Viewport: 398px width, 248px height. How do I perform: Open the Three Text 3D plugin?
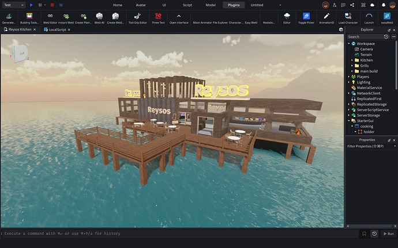(158, 18)
